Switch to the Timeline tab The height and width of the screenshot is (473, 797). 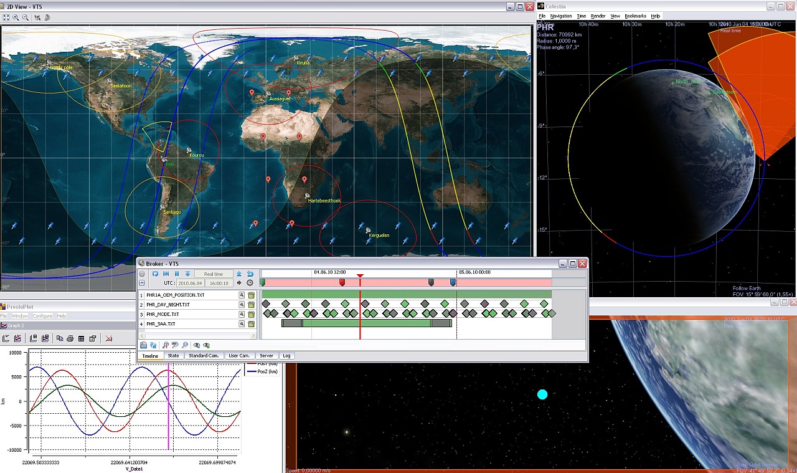tap(150, 356)
